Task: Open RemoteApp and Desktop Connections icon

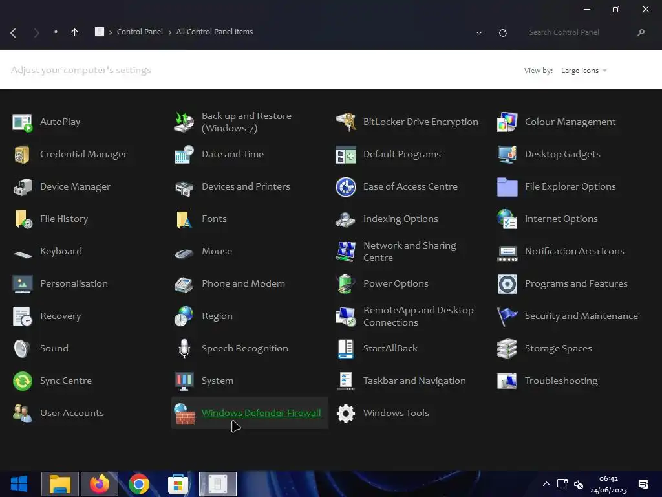Action: tap(346, 316)
